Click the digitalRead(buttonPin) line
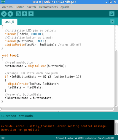 [35, 66]
